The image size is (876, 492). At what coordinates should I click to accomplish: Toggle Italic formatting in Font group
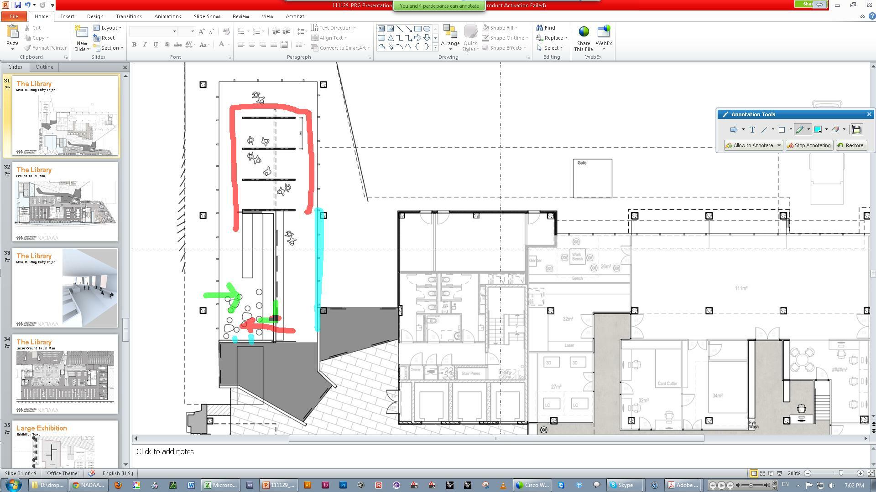pyautogui.click(x=145, y=45)
